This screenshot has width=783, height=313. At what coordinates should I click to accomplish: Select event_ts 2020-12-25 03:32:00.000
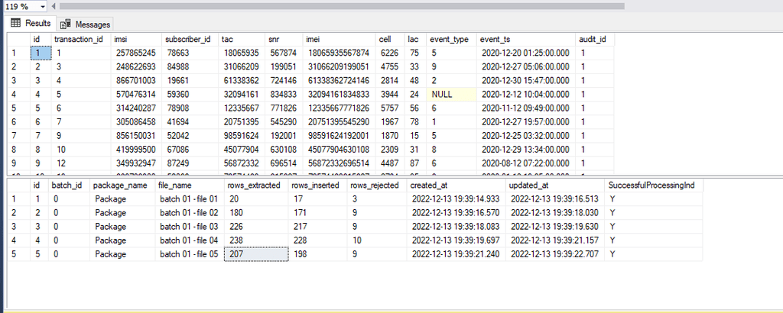[526, 136]
